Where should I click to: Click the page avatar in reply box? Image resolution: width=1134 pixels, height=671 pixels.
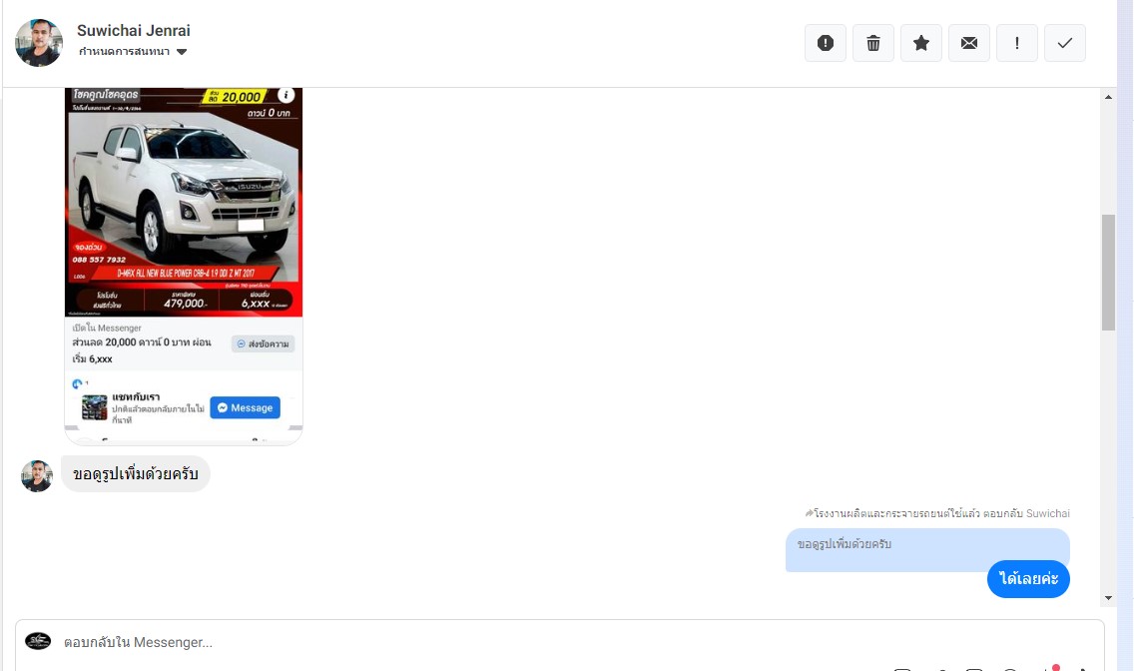coord(38,641)
